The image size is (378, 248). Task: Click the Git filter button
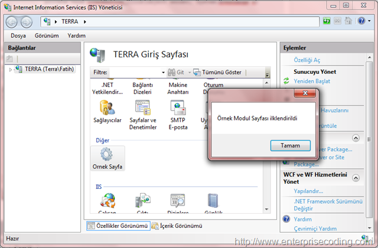(176, 72)
